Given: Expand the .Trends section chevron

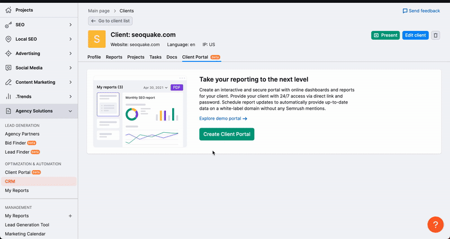Looking at the screenshot, I should click(x=70, y=96).
